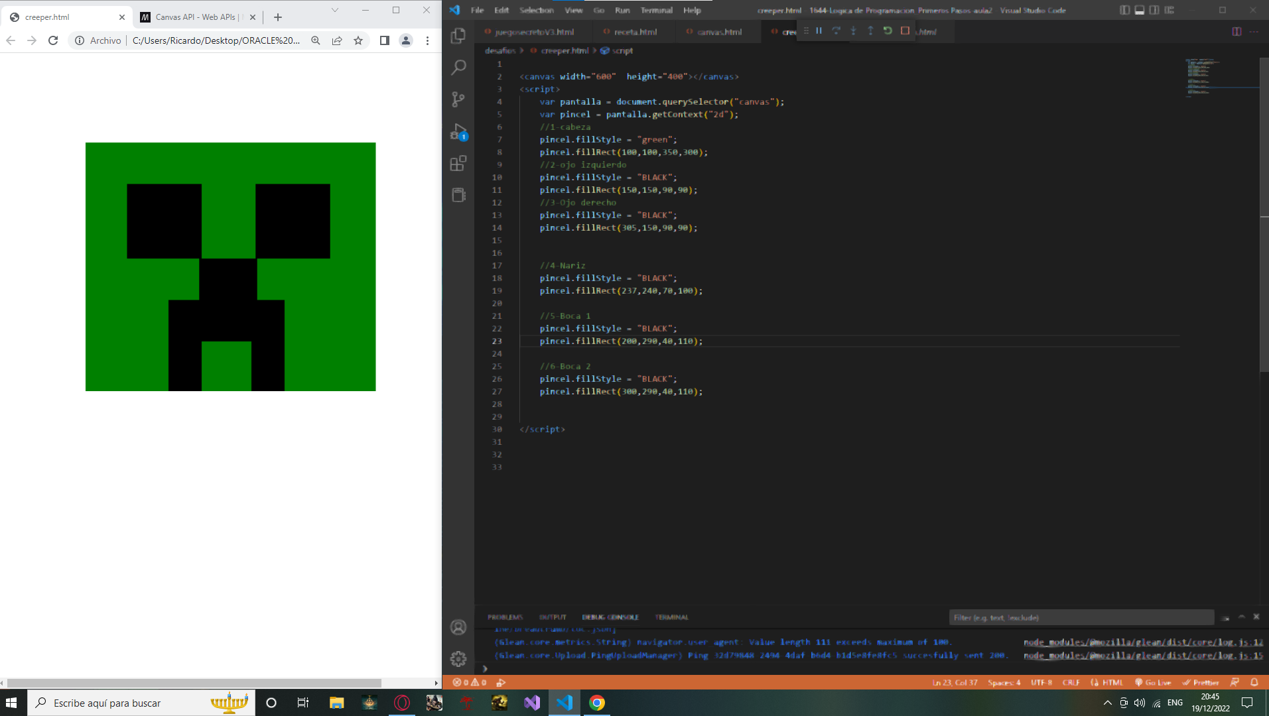Open TERMINAL panel tab
This screenshot has width=1269, height=716.
click(x=671, y=617)
